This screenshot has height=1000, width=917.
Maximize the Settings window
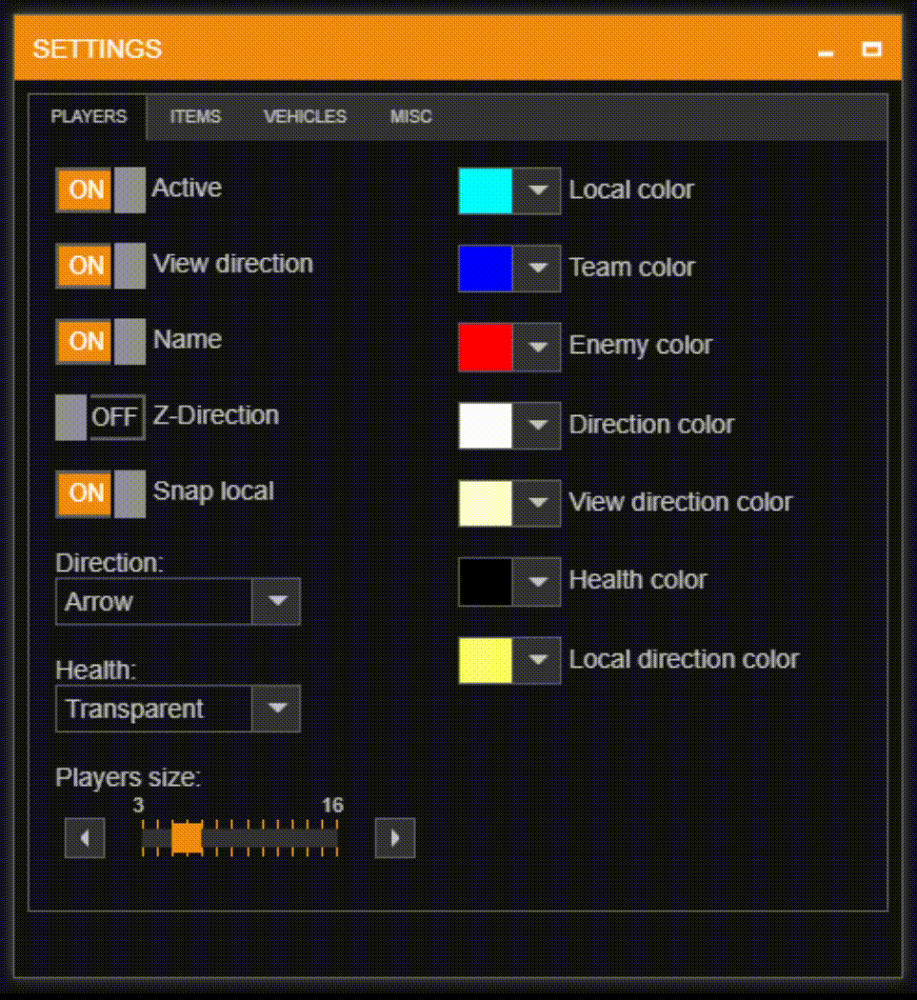(x=871, y=50)
